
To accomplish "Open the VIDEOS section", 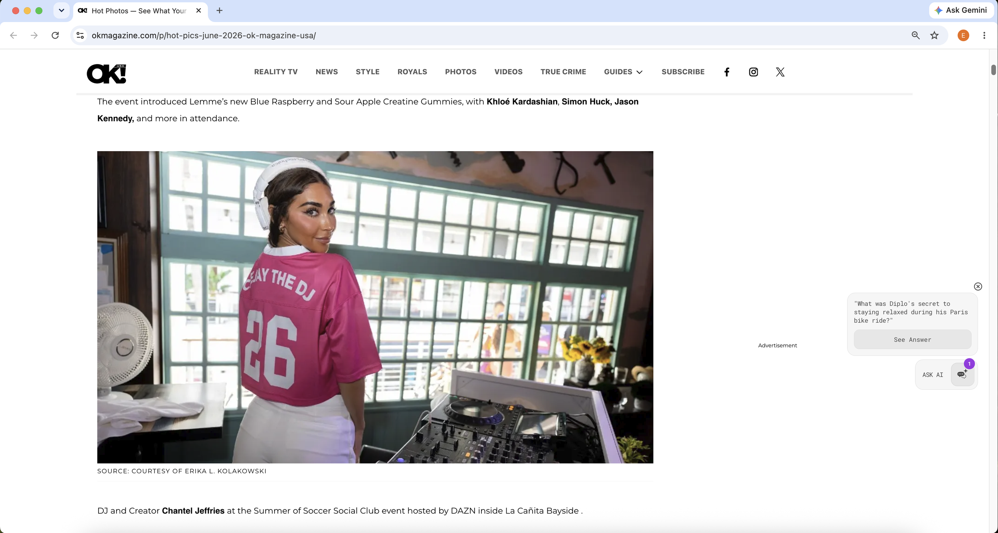I will 508,72.
